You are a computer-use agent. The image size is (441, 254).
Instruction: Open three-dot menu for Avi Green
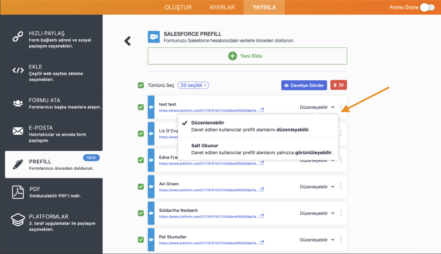coord(341,186)
